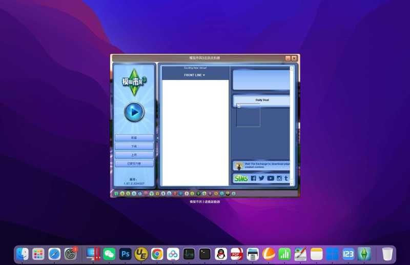Open the Tumblr icon in the launcher
Image resolution: width=410 pixels, height=265 pixels.
pyautogui.click(x=286, y=178)
